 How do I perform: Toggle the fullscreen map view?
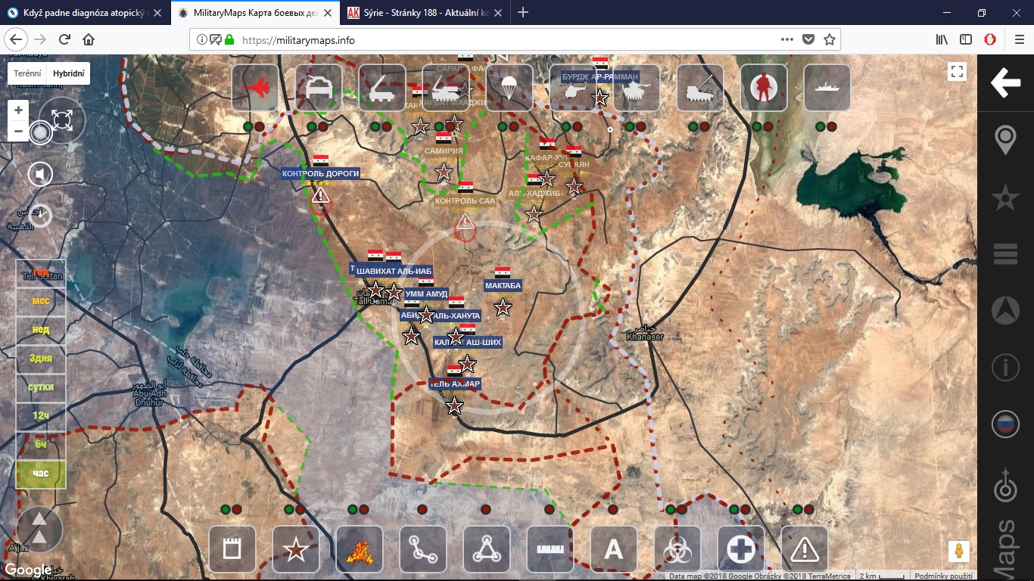[957, 72]
